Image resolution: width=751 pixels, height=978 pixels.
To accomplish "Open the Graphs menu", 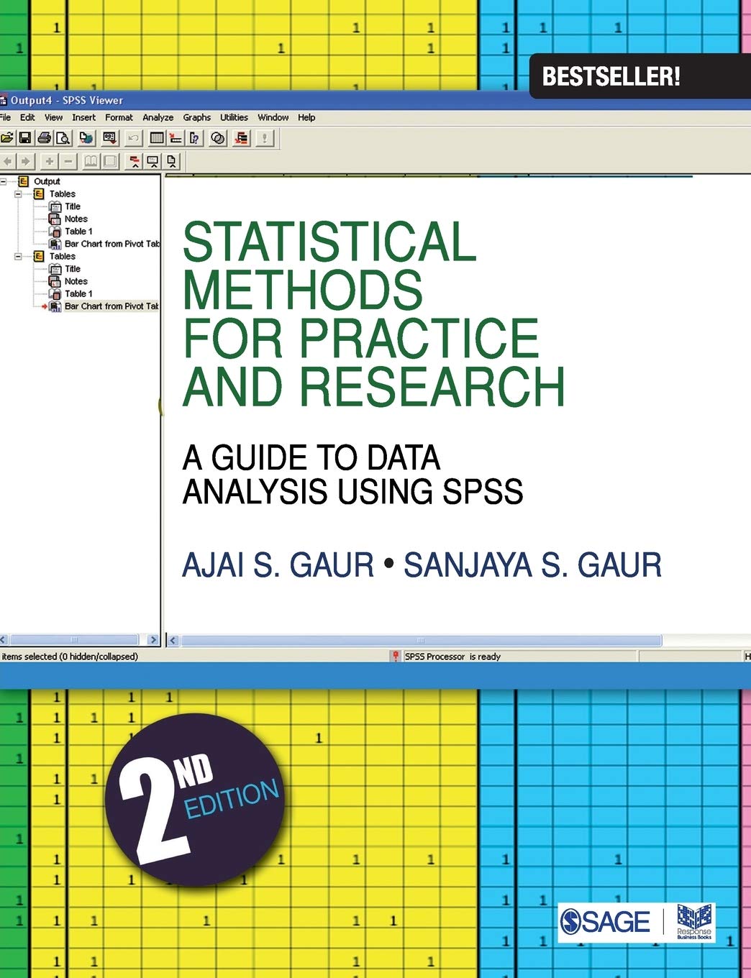I will coord(196,118).
